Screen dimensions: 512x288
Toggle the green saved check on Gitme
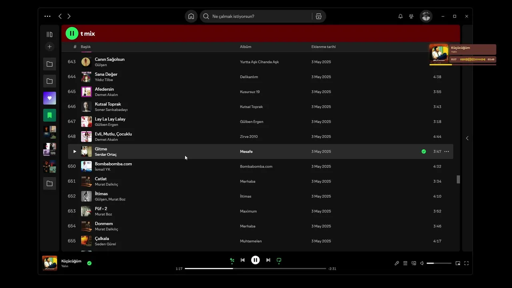pos(424,152)
